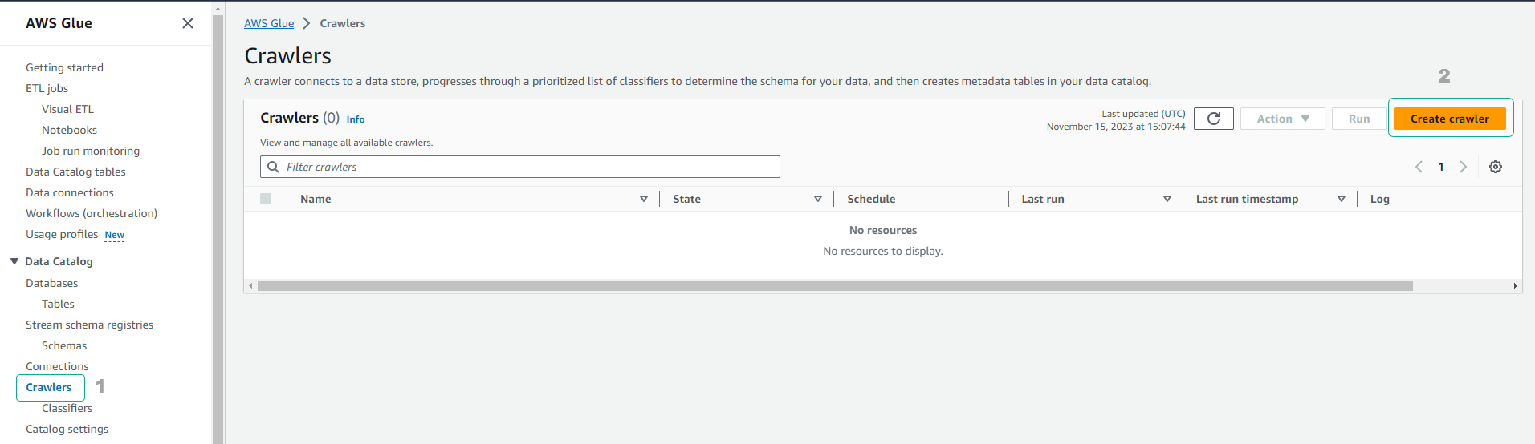Screen dimensions: 1535x444
Task: Click the Log column header
Action: pyautogui.click(x=1379, y=199)
